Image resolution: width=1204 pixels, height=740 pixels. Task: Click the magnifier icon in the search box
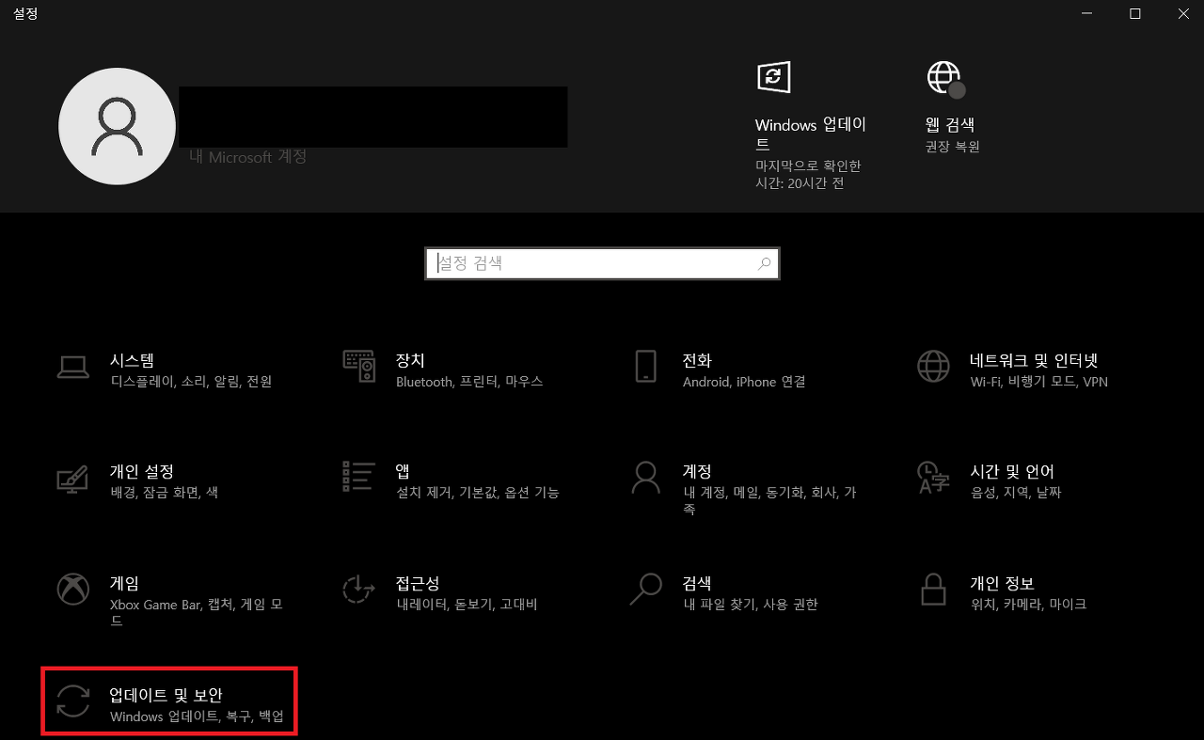pyautogui.click(x=765, y=264)
